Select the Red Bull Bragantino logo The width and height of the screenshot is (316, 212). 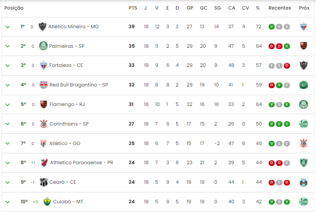click(x=43, y=85)
